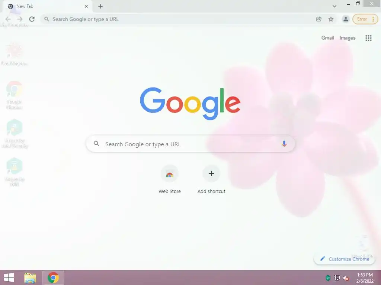
Task: Click the Add shortcut plus tile
Action: pos(211,180)
